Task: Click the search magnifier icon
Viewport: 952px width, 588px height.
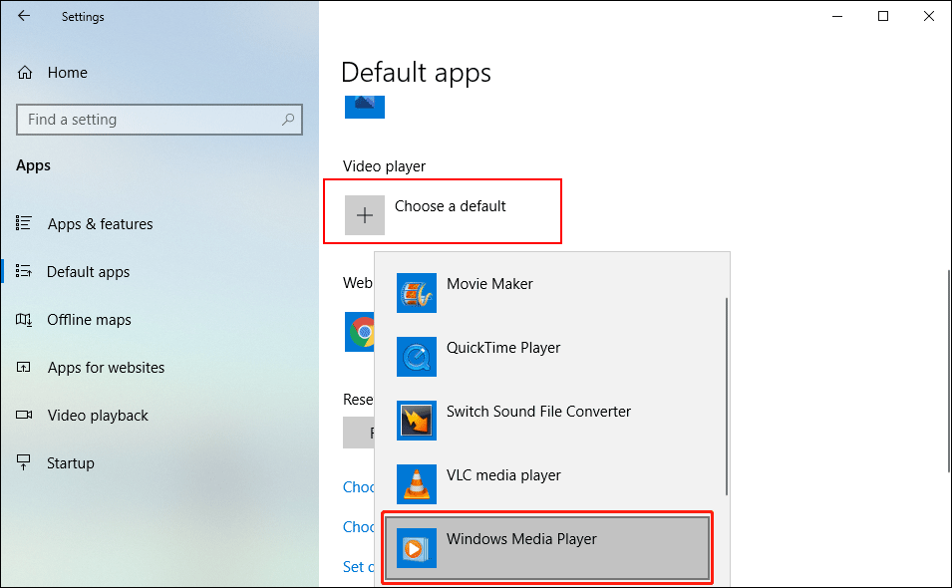Action: click(288, 120)
